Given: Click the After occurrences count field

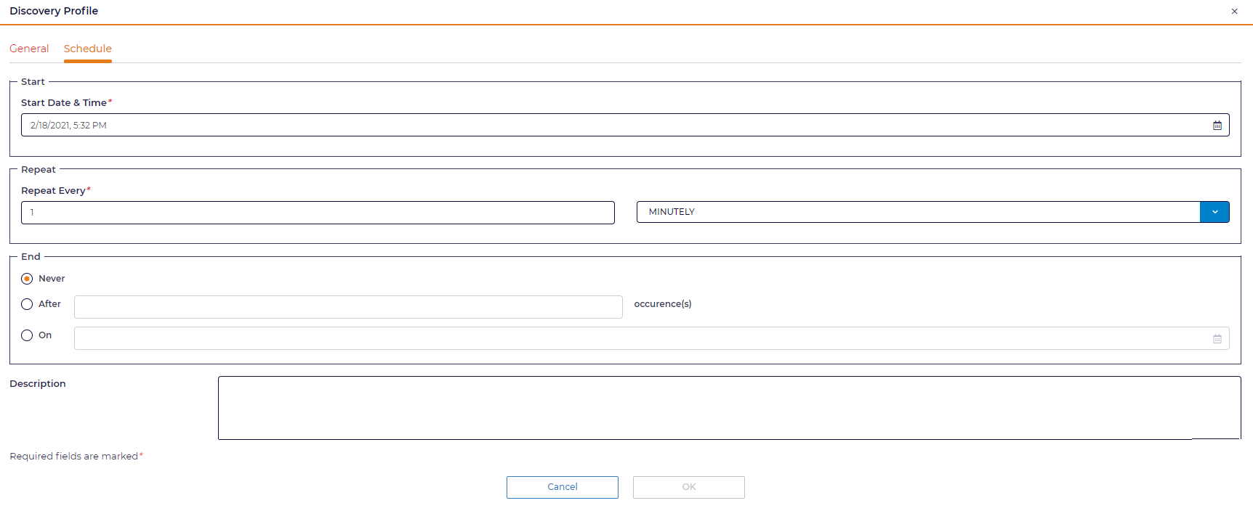Looking at the screenshot, I should coord(348,307).
